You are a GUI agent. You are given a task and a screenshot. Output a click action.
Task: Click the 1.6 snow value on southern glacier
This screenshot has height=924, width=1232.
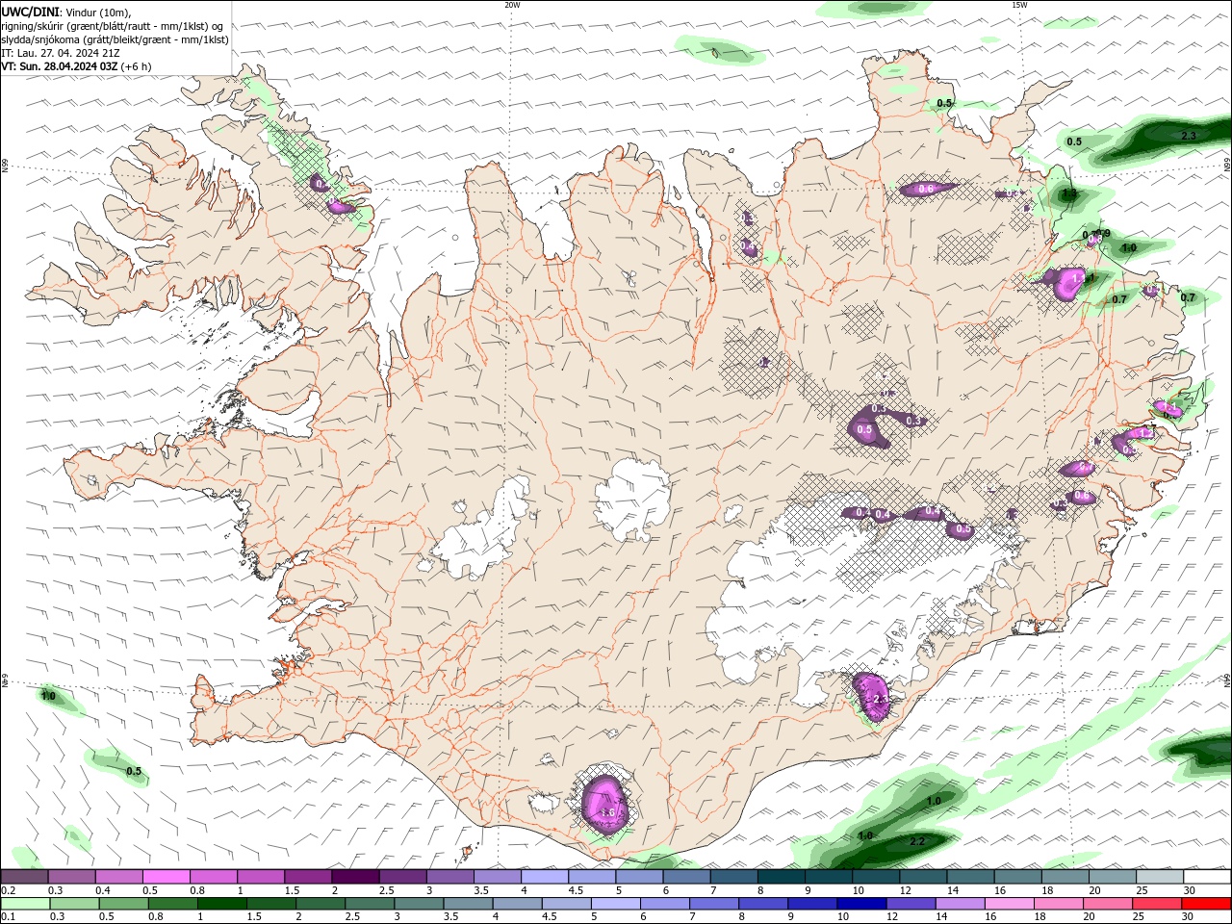(x=607, y=813)
